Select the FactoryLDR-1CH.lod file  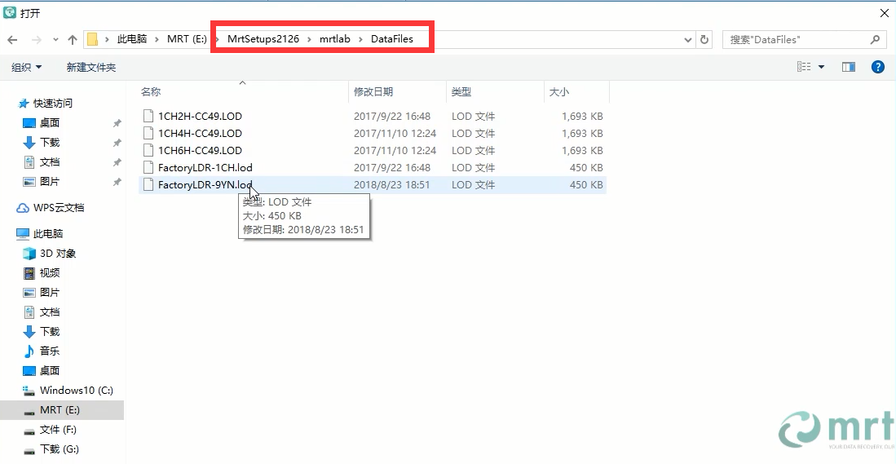point(205,167)
